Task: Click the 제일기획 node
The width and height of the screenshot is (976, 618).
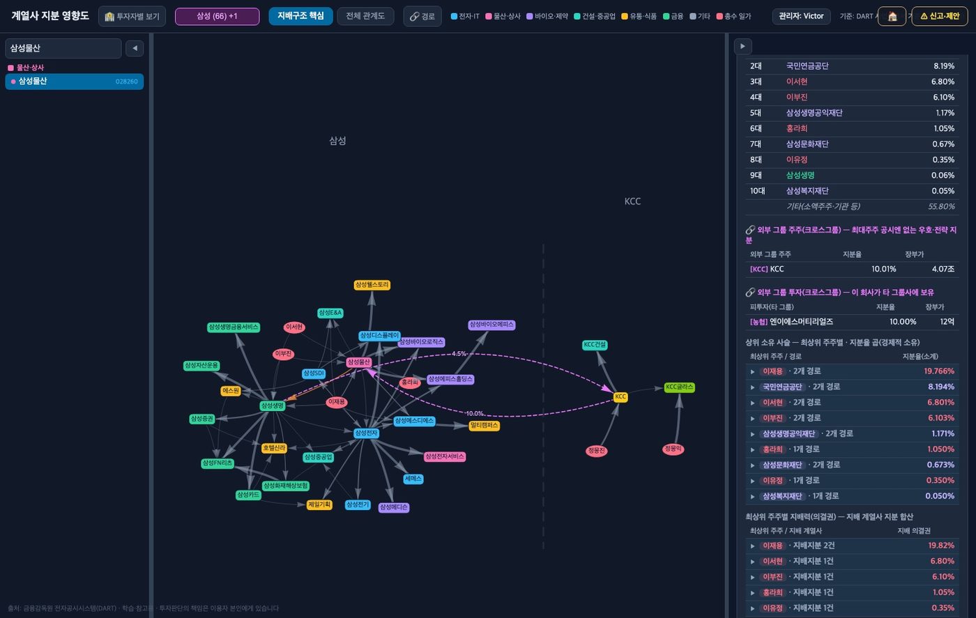Action: pos(319,504)
